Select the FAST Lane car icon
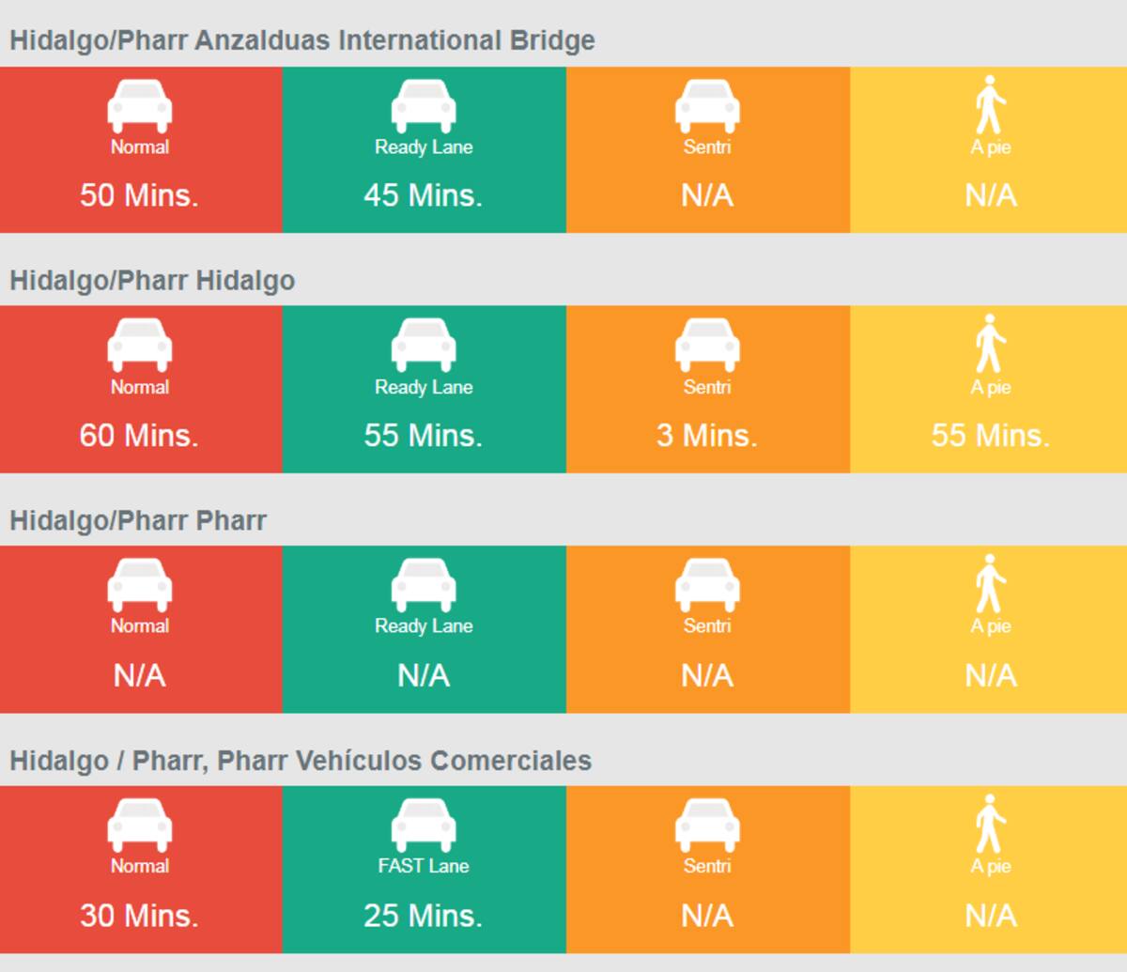This screenshot has width=1127, height=972. coord(424,825)
